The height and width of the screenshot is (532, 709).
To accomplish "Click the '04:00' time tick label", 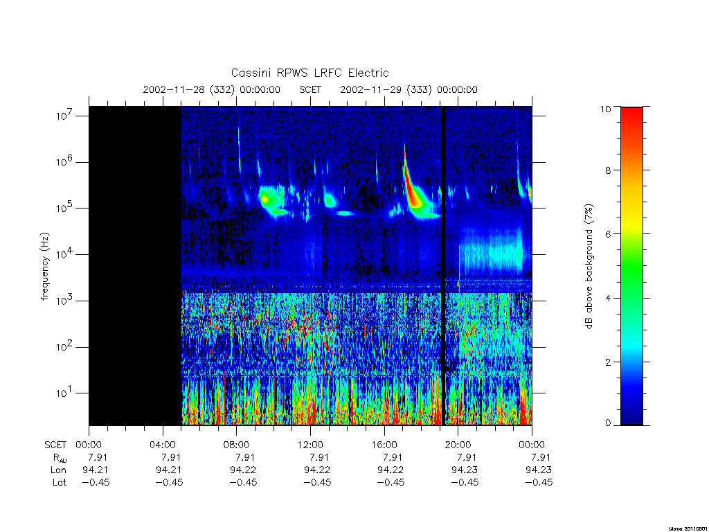I will [x=163, y=445].
